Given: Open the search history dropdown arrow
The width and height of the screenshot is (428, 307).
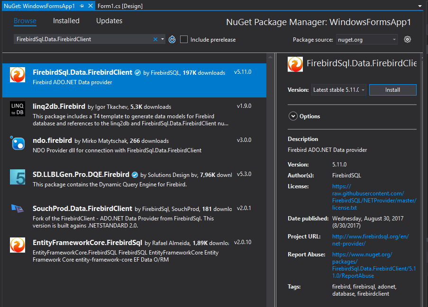Looking at the screenshot, I should click(x=163, y=39).
